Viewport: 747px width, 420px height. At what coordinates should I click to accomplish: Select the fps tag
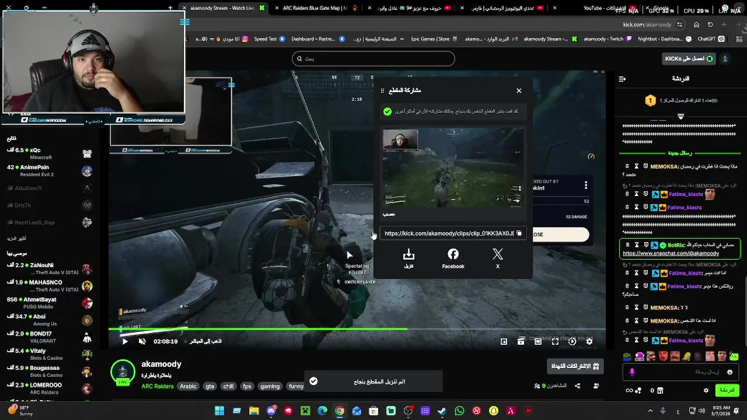coord(247,386)
